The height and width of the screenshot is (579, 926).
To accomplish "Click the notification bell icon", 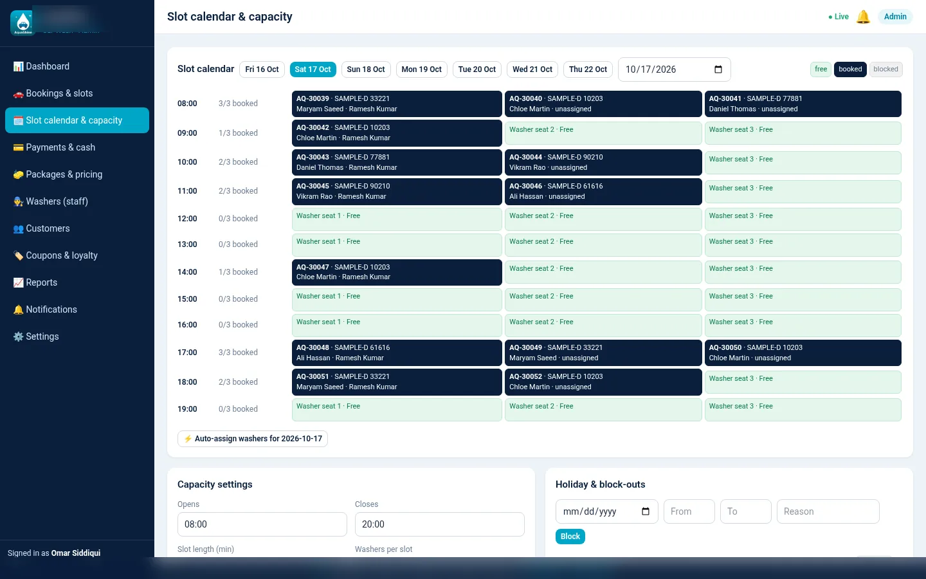I will (x=863, y=17).
